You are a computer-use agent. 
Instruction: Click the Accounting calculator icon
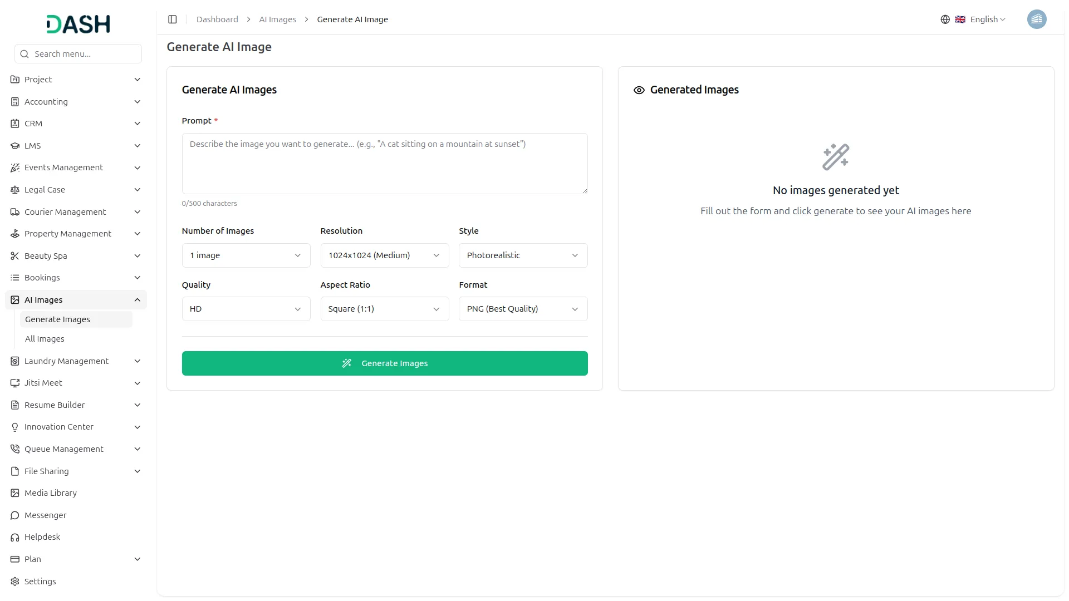15,102
